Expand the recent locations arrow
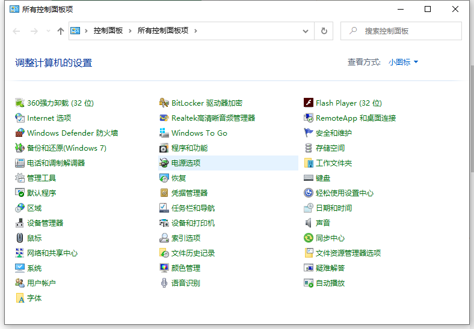The height and width of the screenshot is (329, 474). coord(48,31)
